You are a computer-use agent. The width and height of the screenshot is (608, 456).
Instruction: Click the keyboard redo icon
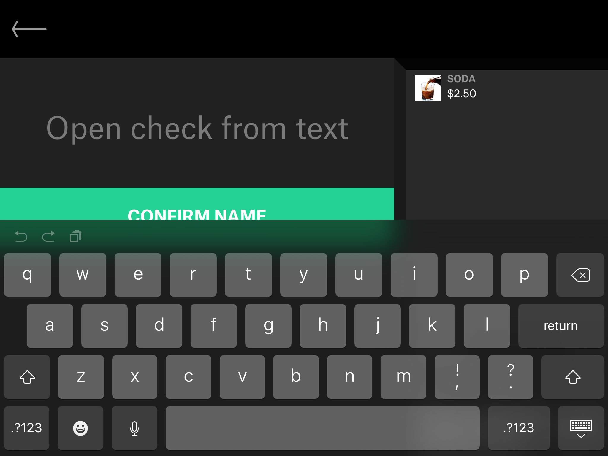48,237
